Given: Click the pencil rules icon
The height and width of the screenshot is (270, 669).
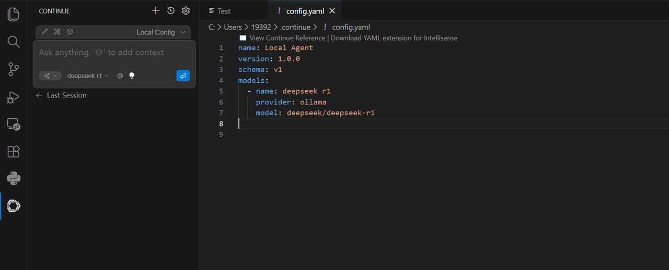Looking at the screenshot, I should coord(44,32).
